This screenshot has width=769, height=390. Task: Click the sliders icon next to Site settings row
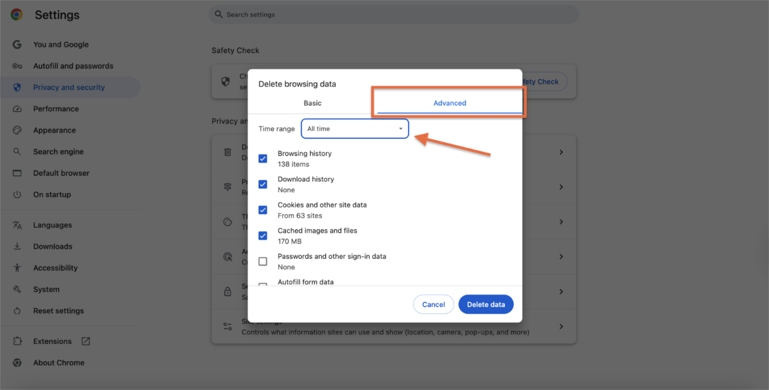click(x=227, y=327)
